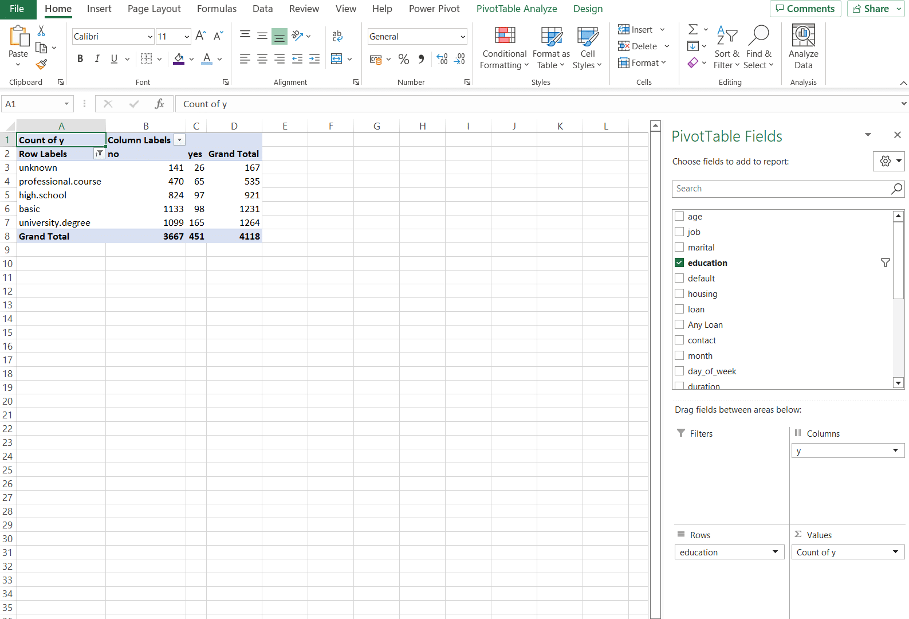This screenshot has width=909, height=619.
Task: Click the Search fields input box
Action: pos(788,189)
